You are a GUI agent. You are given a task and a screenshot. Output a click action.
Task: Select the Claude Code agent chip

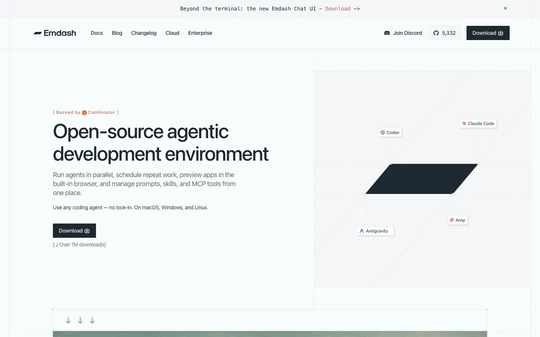coord(478,124)
